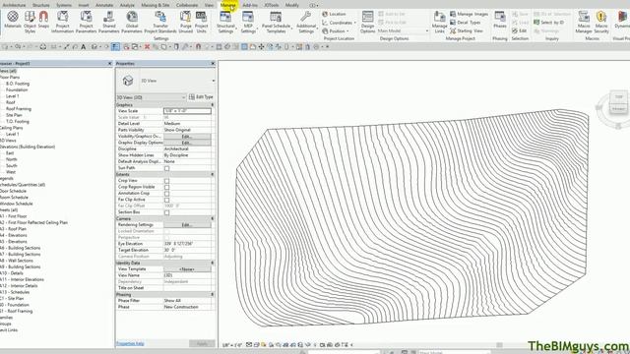The width and height of the screenshot is (630, 354).
Task: Open the Main Model design option dropdown
Action: 403,30
